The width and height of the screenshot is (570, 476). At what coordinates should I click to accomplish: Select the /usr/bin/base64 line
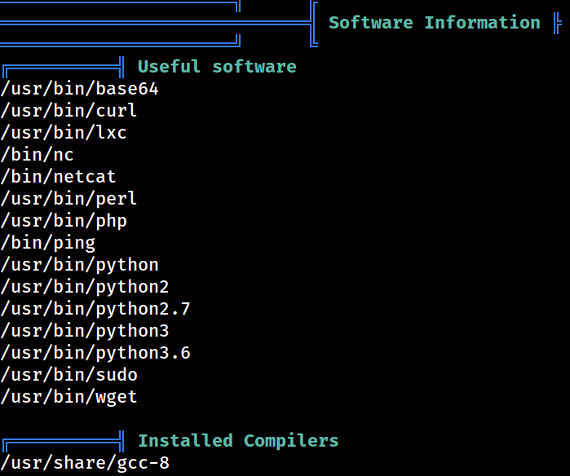coord(80,89)
